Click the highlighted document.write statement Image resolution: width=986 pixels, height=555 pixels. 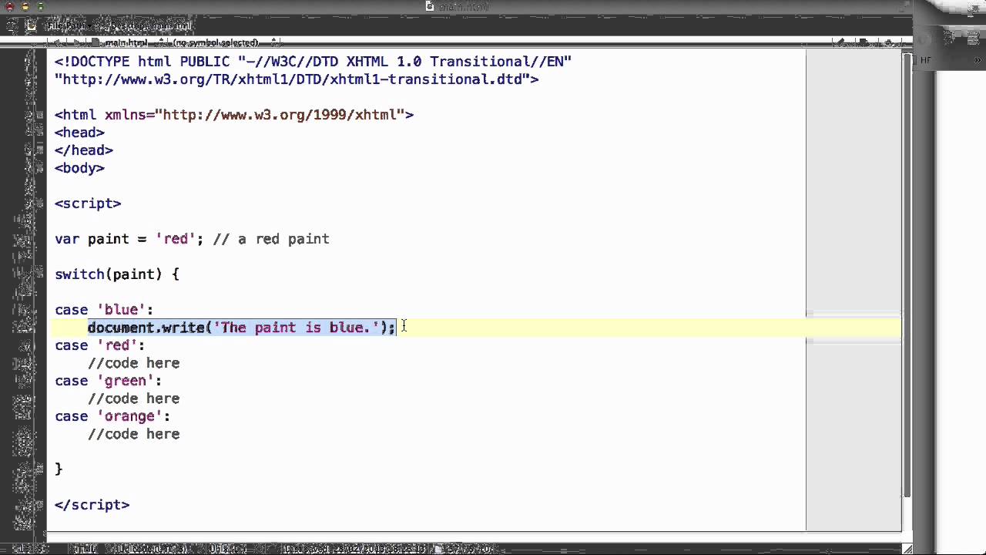click(241, 328)
